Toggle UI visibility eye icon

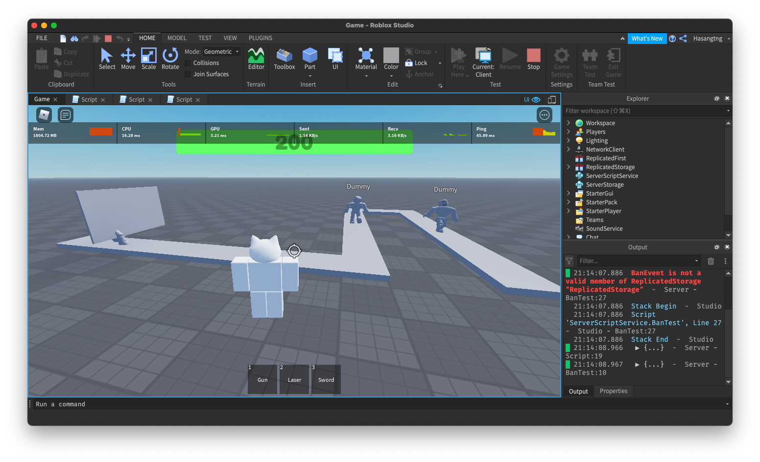pyautogui.click(x=536, y=100)
